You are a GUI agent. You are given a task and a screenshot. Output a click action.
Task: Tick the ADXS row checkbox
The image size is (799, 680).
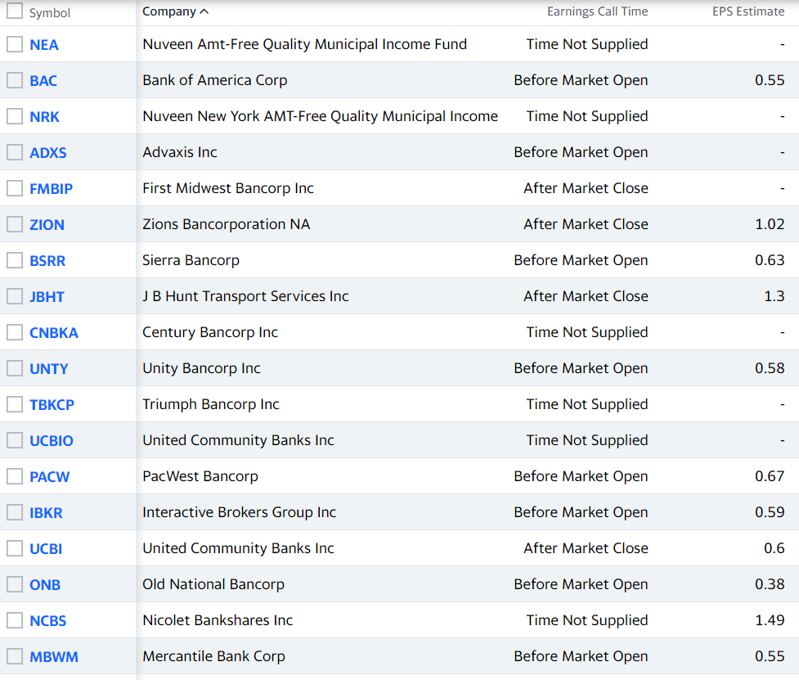tap(15, 152)
